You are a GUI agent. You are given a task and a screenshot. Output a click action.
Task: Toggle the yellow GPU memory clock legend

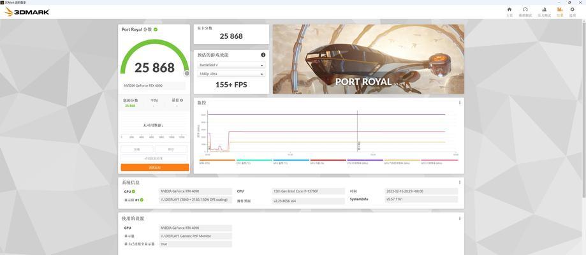pyautogui.click(x=402, y=161)
